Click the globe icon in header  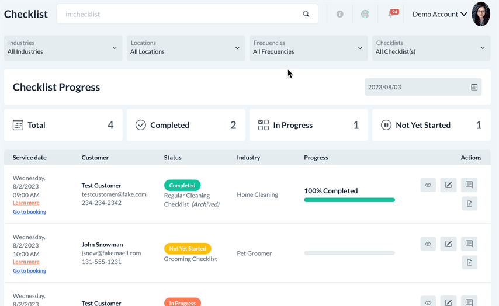365,14
